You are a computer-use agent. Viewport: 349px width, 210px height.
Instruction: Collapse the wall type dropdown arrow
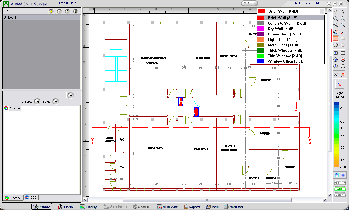point(322,11)
